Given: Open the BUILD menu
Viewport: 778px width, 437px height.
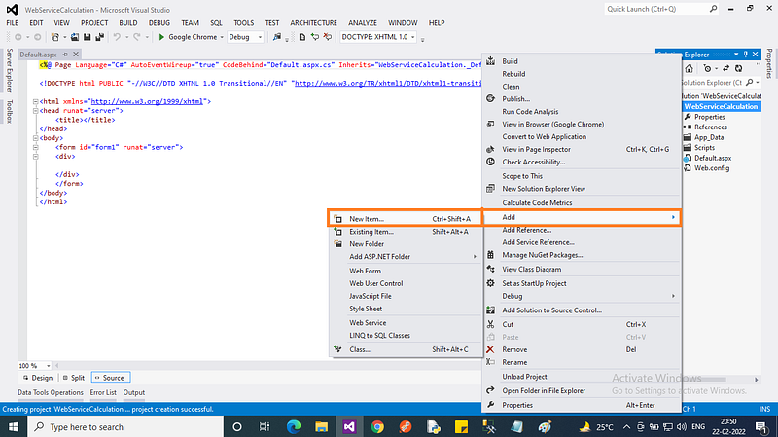Looking at the screenshot, I should click(128, 22).
